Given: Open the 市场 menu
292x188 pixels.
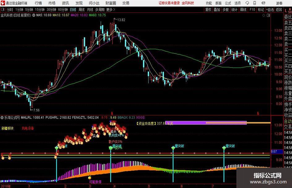Looking at the screenshot, I should 52,3.
